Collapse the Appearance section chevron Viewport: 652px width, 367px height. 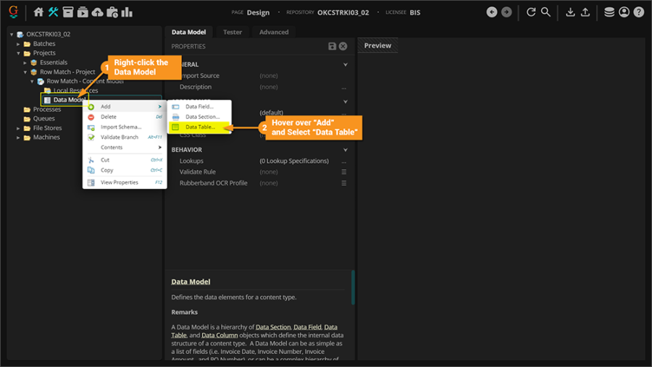[345, 101]
